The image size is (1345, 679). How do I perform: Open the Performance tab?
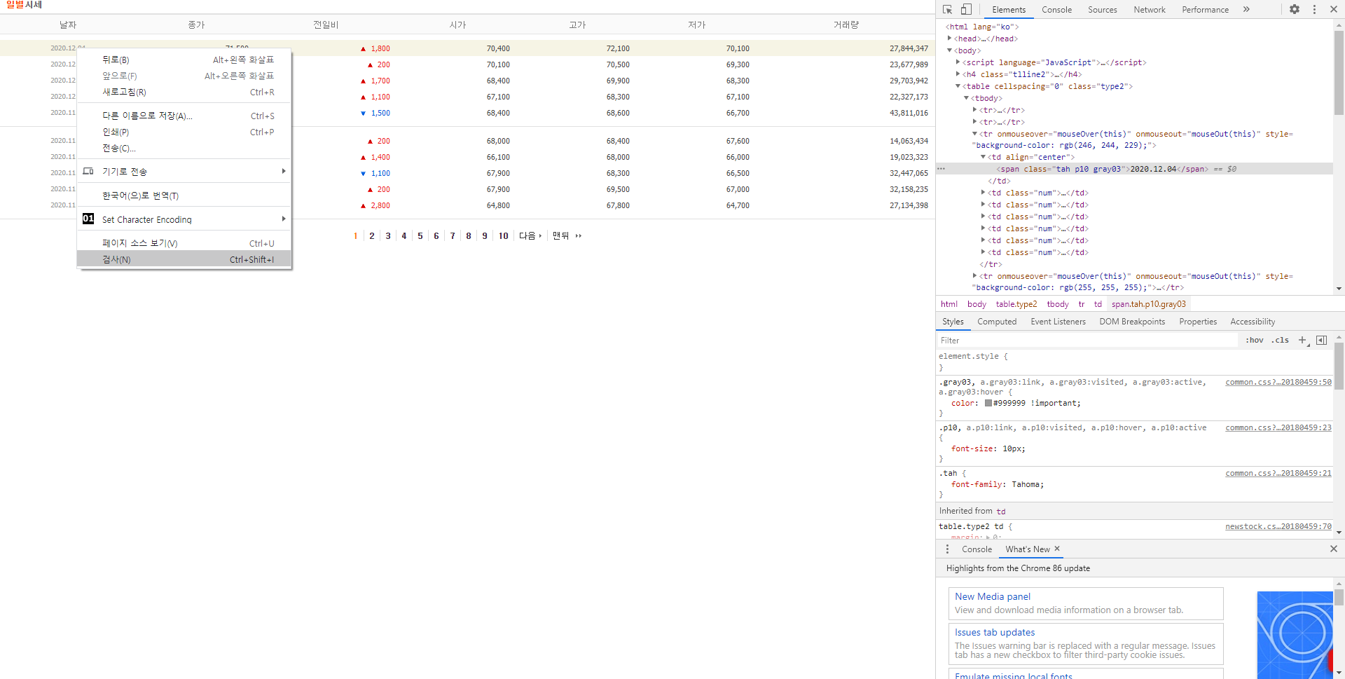(x=1205, y=10)
